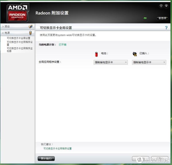Image resolution: width=172 pixels, height=165 pixels.
Task: Open the help question mark icon
Action: (166, 28)
